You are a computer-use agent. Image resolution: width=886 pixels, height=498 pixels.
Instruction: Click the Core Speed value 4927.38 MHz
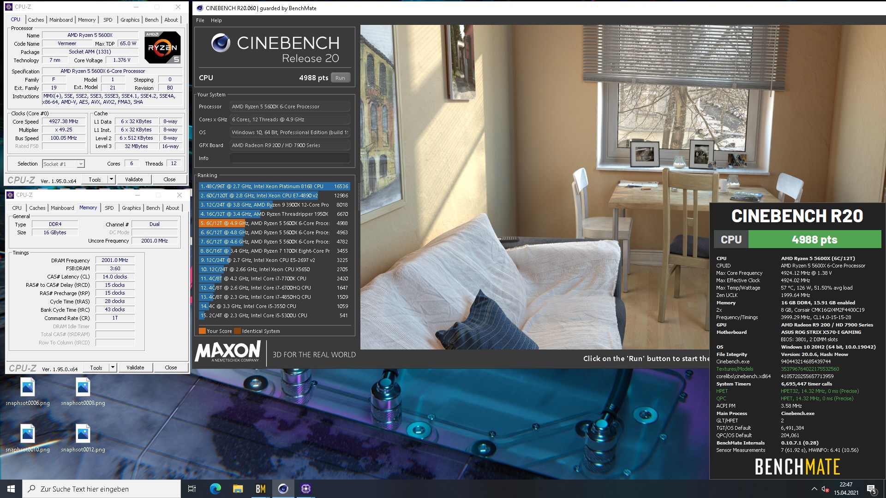64,122
